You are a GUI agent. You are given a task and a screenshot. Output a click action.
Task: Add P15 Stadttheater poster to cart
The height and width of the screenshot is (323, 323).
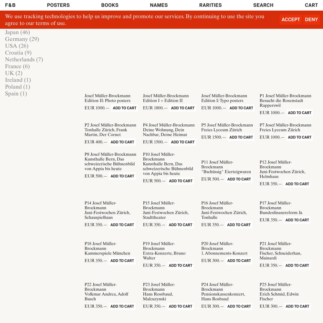(180, 225)
